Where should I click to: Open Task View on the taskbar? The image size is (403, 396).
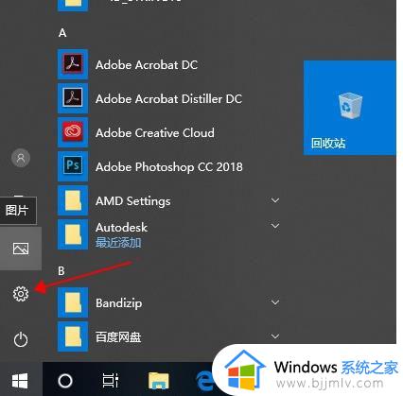[x=111, y=380]
